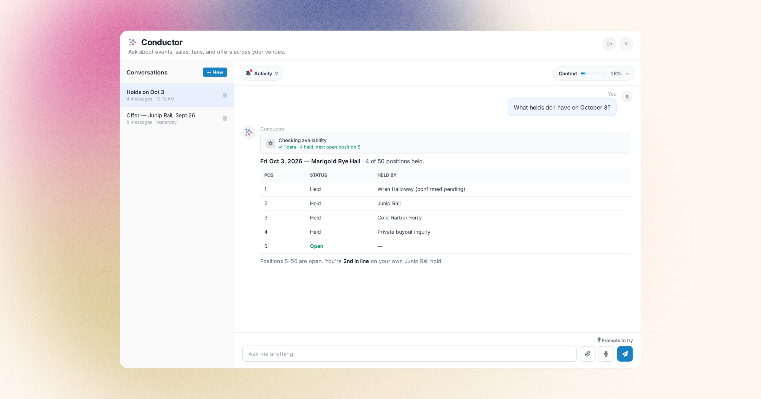Screen dimensions: 761x399
Task: Attach a file with the paperclip icon
Action: tap(588, 354)
